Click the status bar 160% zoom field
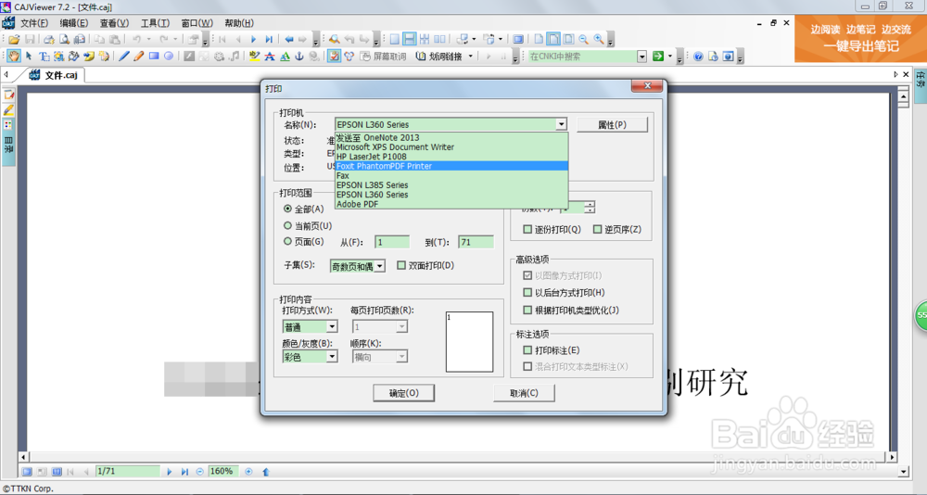The width and height of the screenshot is (927, 495). (223, 471)
